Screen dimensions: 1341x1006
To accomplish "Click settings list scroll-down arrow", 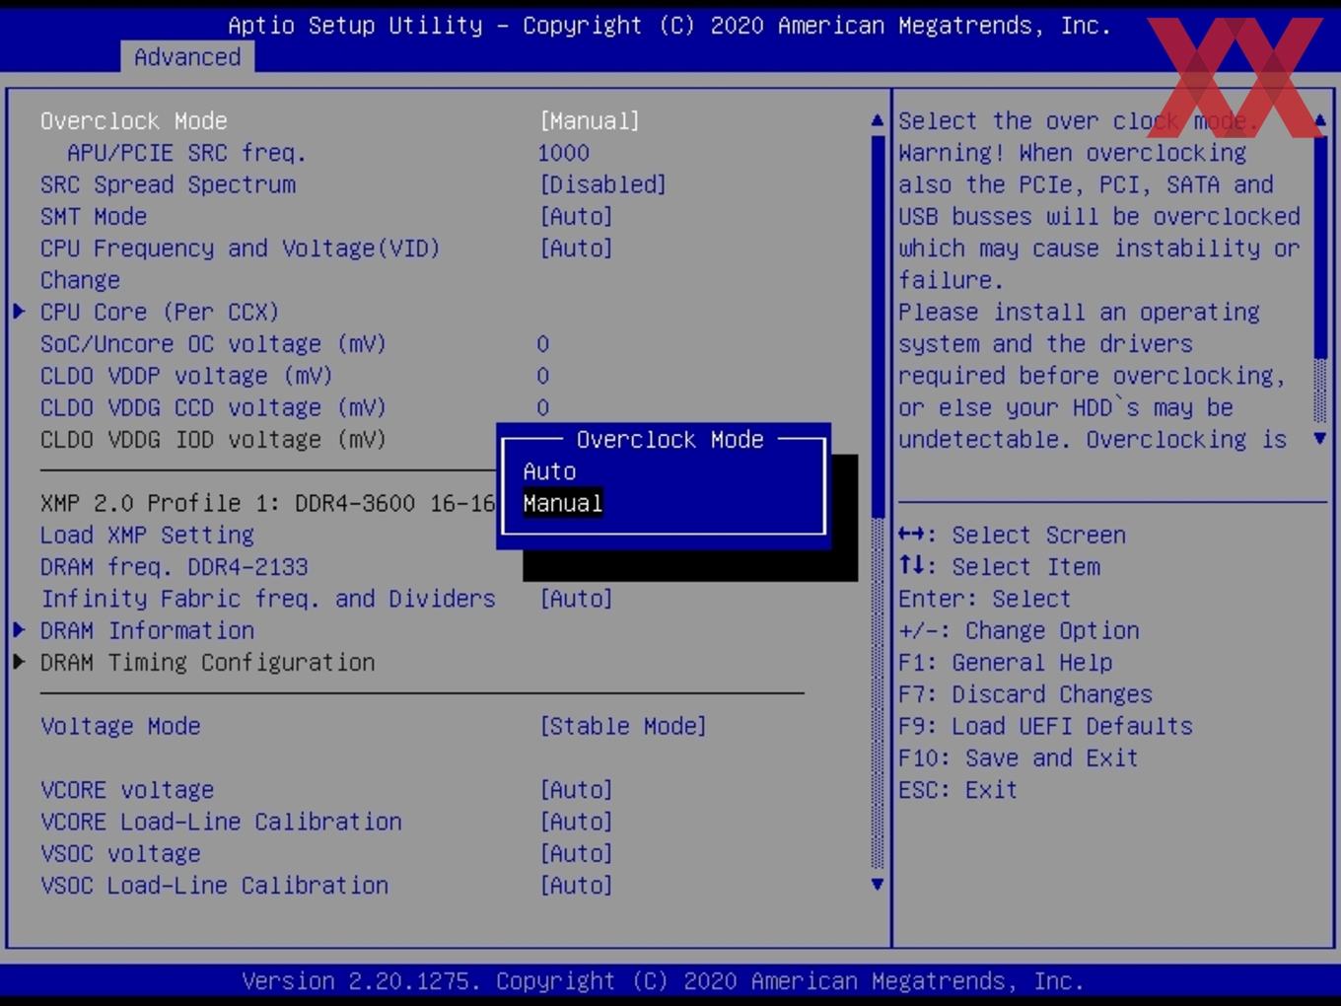I will coord(878,885).
